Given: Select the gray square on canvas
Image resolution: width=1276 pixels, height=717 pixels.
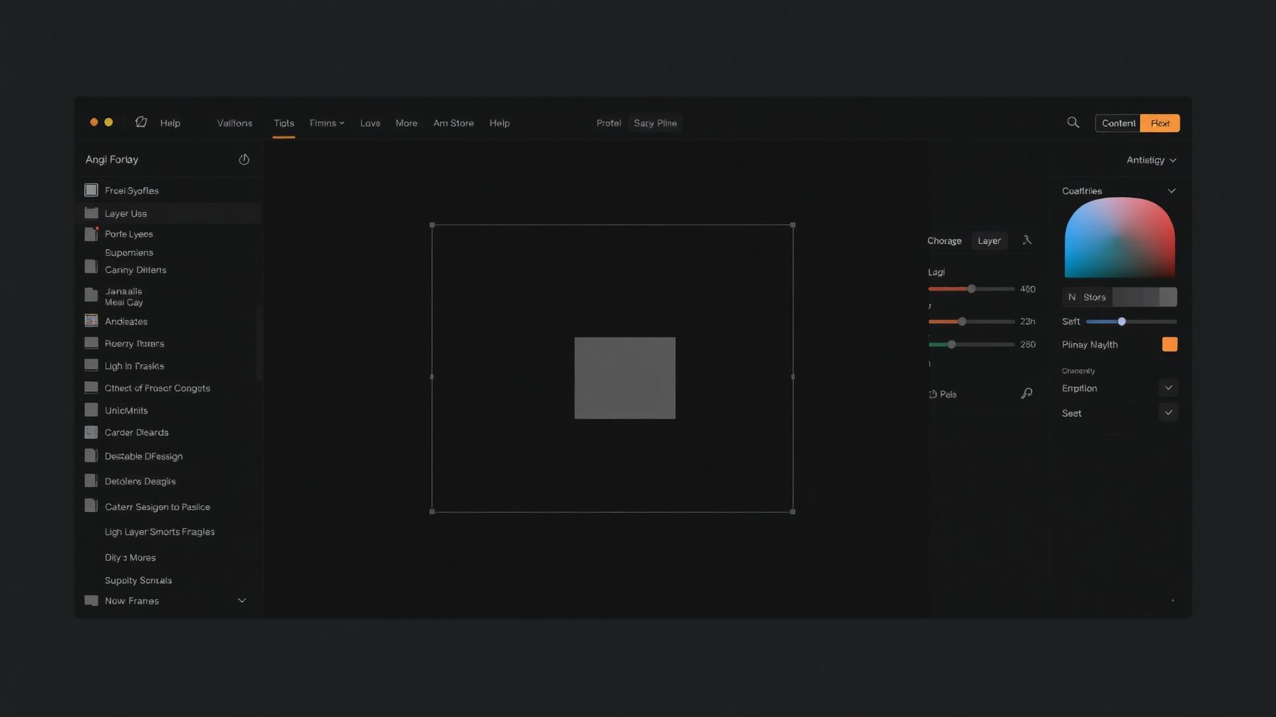Looking at the screenshot, I should 625,378.
